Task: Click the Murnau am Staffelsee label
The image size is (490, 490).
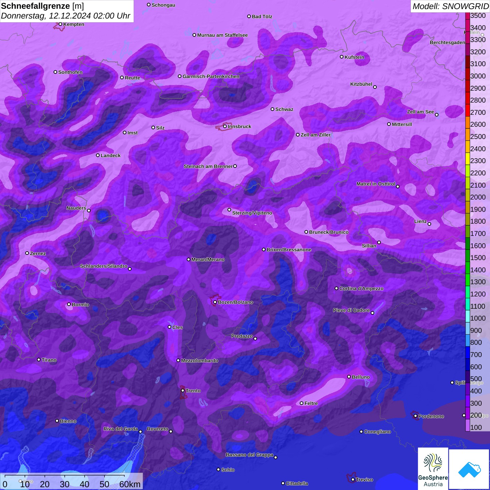Action: pos(222,35)
